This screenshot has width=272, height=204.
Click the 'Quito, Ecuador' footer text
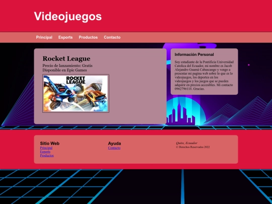[x=187, y=143]
